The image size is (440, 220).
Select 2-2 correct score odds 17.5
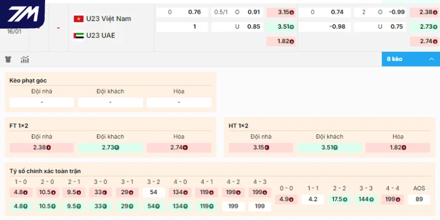pos(340,199)
